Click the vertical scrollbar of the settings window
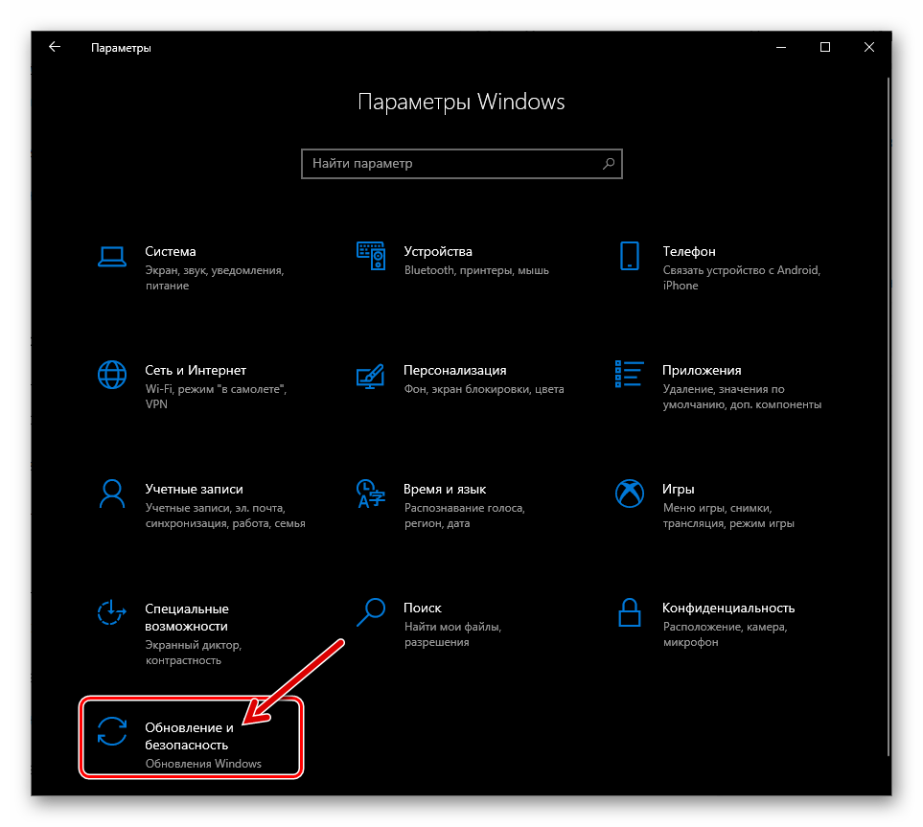923x827 pixels. 888,417
